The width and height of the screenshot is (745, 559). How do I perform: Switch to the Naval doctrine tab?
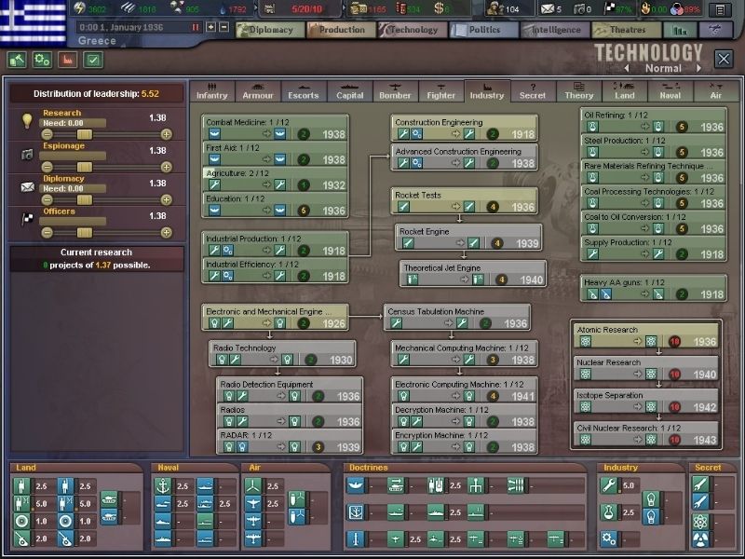coord(670,90)
